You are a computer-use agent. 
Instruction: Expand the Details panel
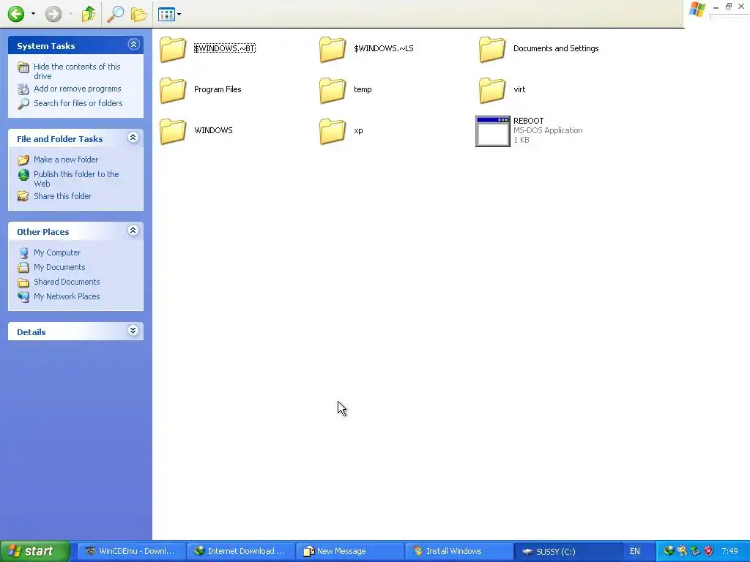(x=133, y=331)
